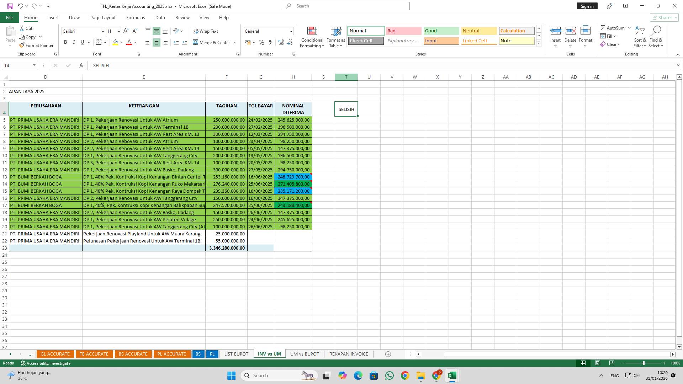Image resolution: width=683 pixels, height=384 pixels.
Task: Toggle Bold formatting
Action: coord(65,42)
